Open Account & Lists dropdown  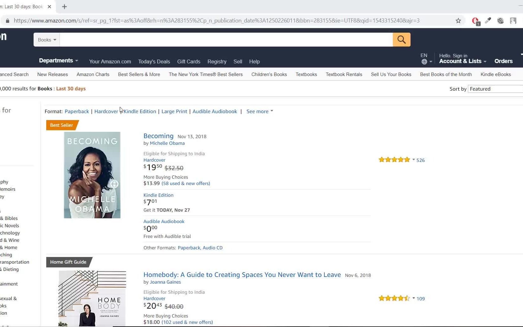coord(462,61)
